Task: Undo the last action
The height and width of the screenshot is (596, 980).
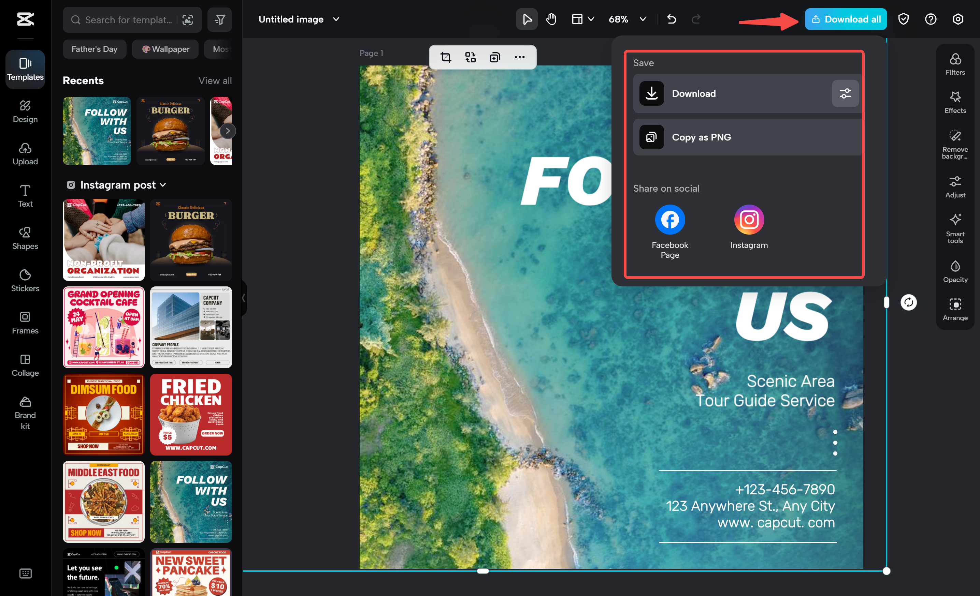Action: coord(672,19)
